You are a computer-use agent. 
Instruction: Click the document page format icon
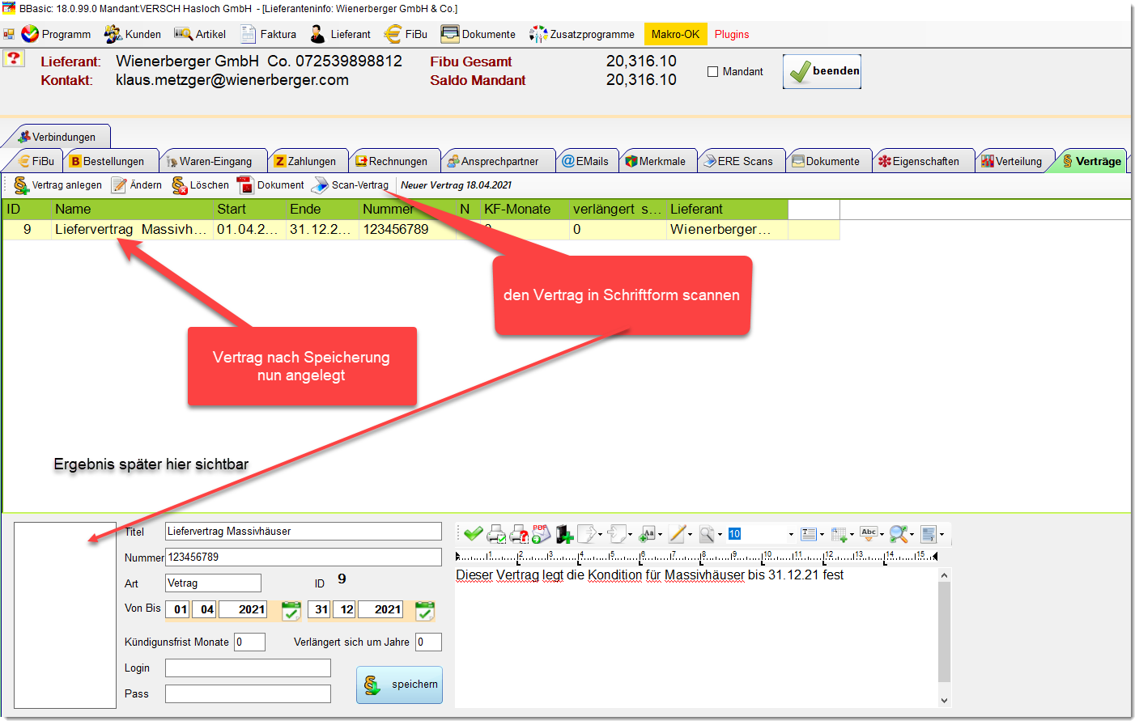[x=928, y=534]
